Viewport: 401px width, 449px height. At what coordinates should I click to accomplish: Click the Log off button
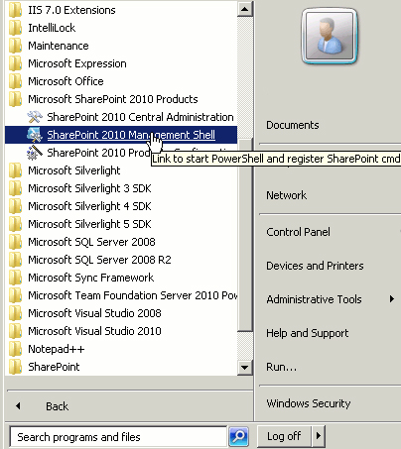[x=284, y=436]
